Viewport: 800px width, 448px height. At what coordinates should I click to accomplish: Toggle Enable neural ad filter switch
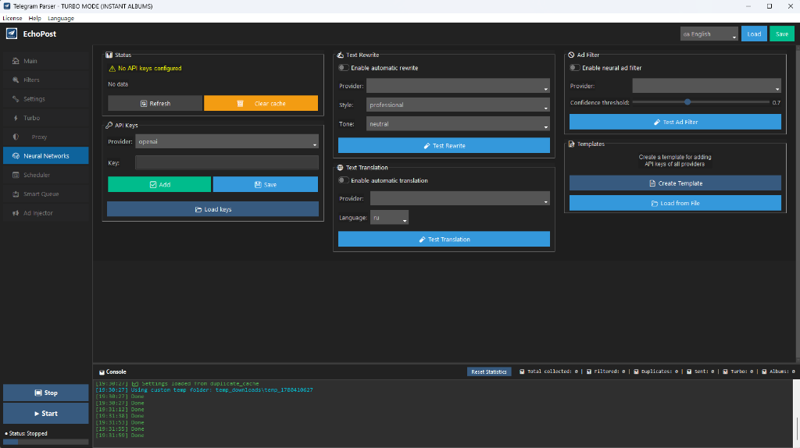[574, 68]
